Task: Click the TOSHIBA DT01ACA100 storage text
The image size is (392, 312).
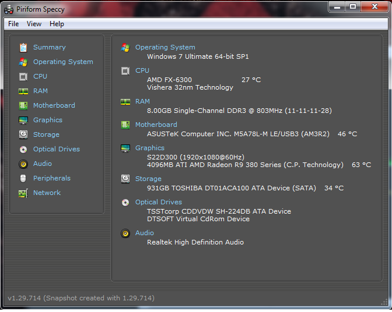Action: click(x=231, y=188)
